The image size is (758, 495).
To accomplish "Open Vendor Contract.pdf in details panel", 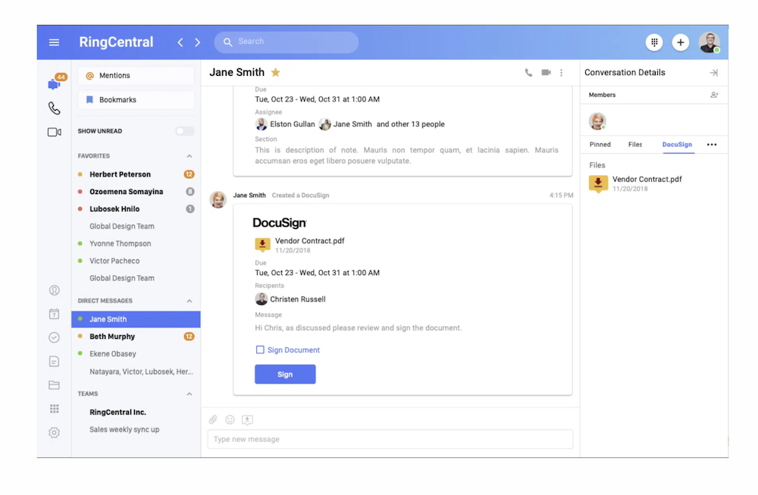I will coord(647,179).
